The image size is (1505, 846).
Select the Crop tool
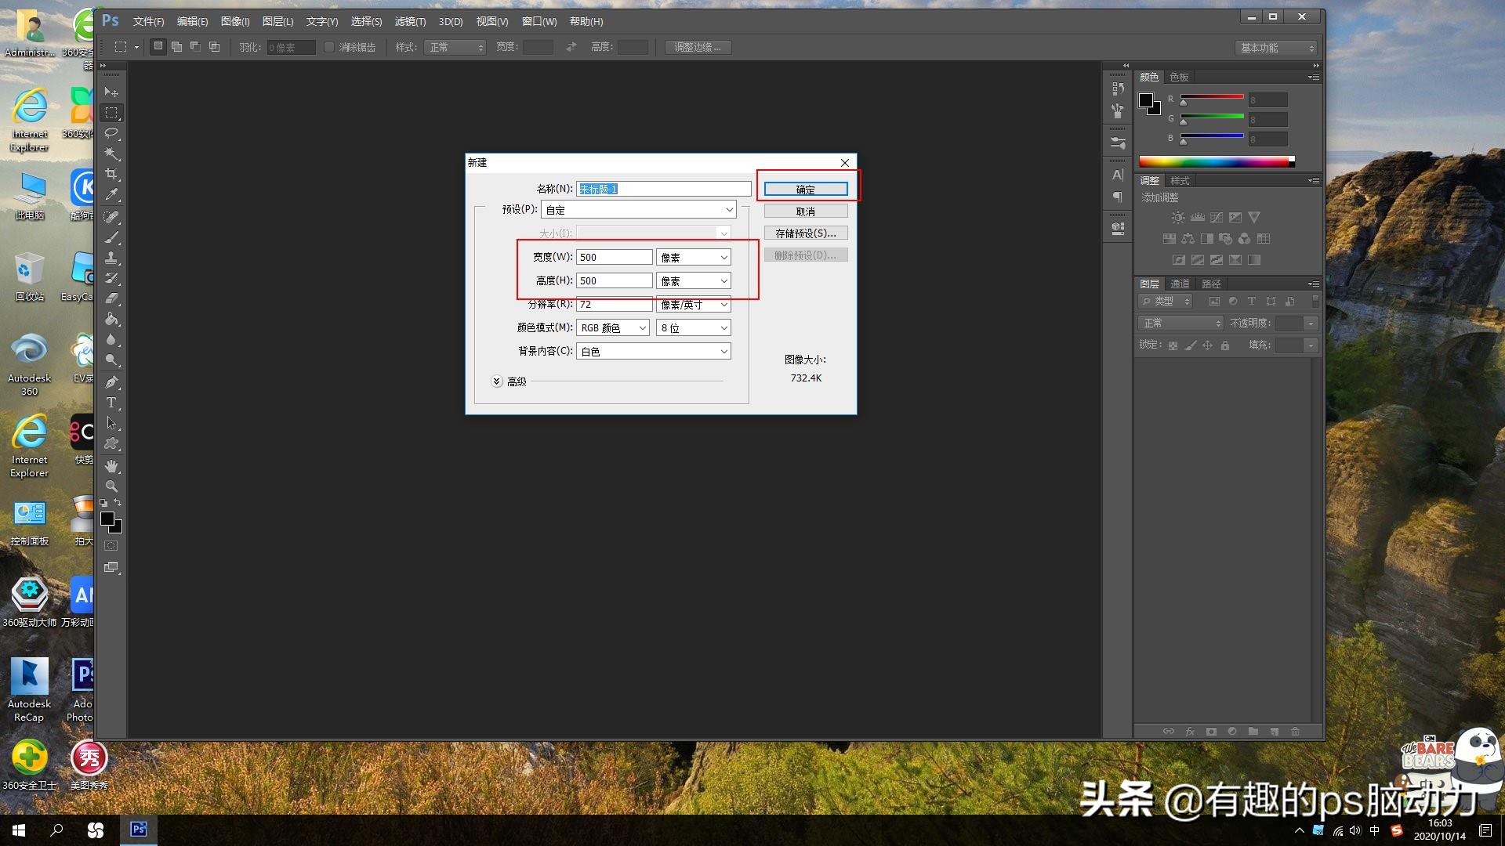pyautogui.click(x=111, y=174)
